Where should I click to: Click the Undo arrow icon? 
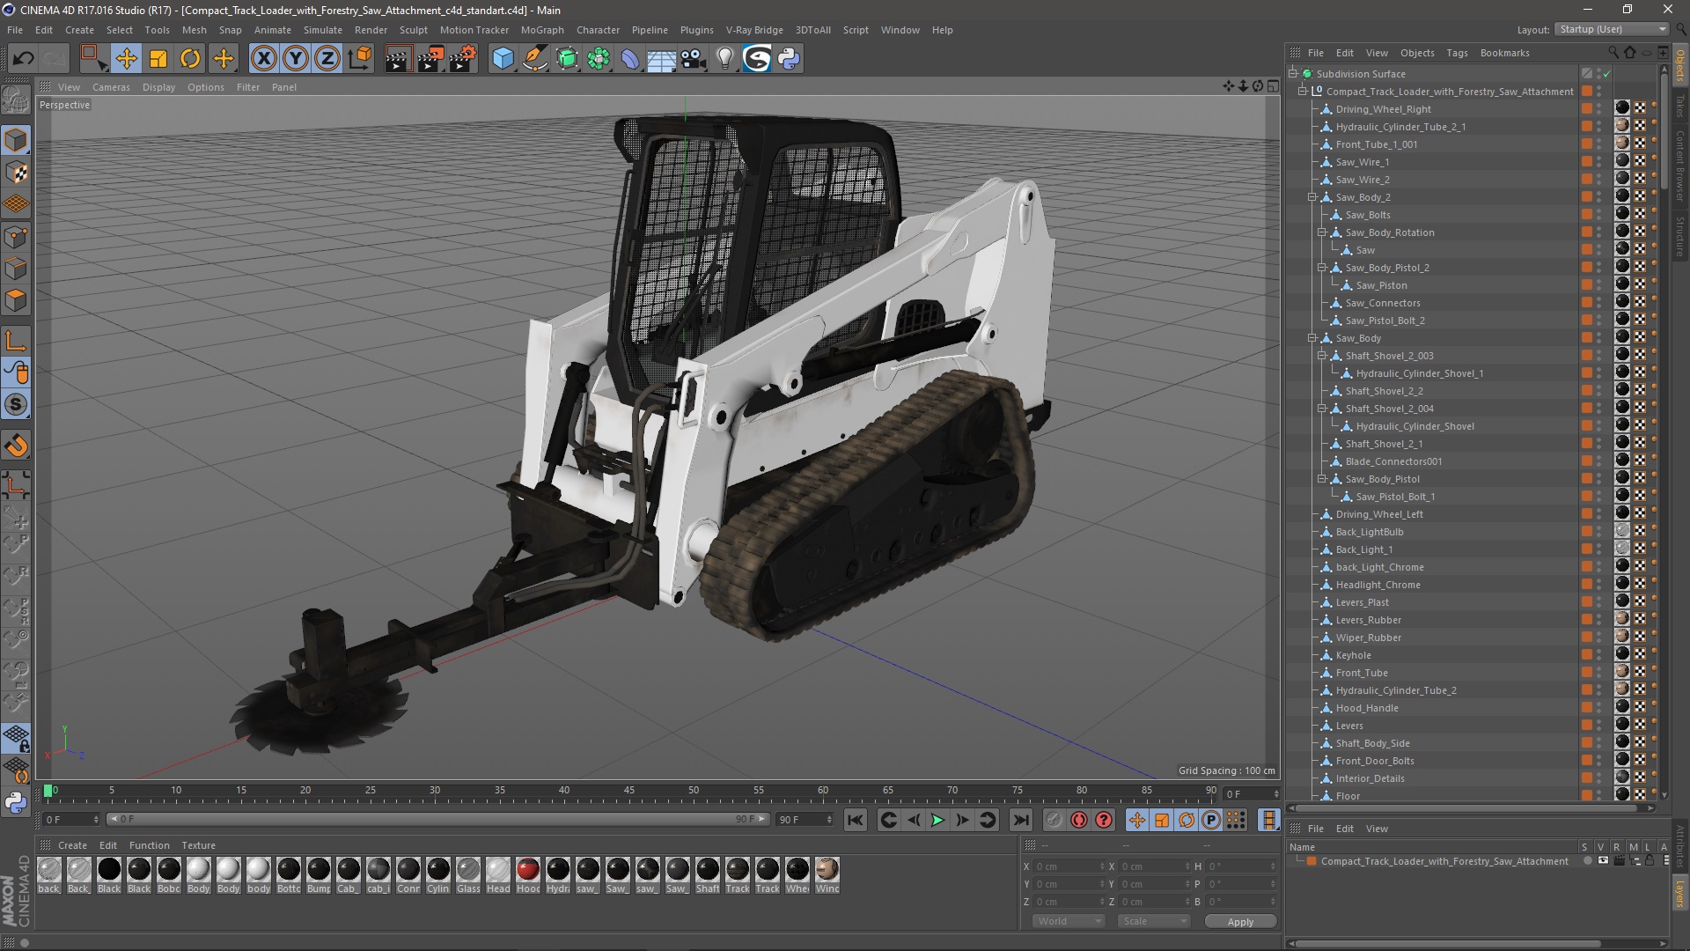coord(23,59)
